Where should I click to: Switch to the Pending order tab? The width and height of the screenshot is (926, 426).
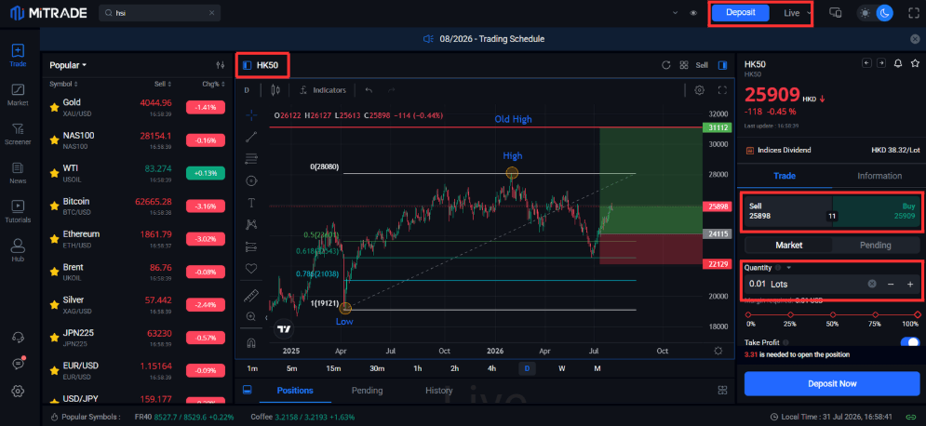coord(876,245)
